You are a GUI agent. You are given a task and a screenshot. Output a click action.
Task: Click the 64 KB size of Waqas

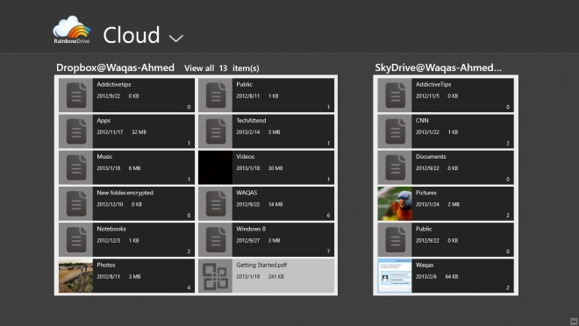point(451,277)
